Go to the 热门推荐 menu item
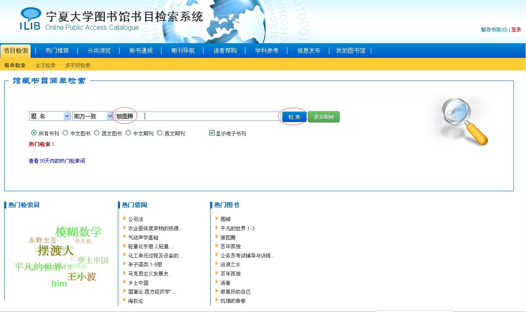The width and height of the screenshot is (526, 312). [x=57, y=51]
